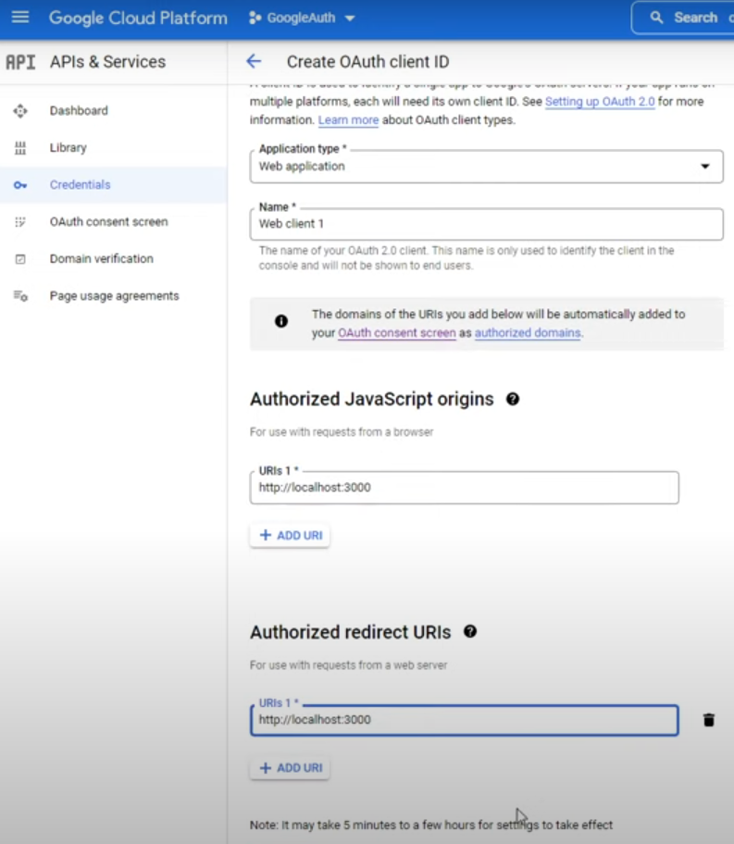Select Domain verification in the sidebar
This screenshot has width=734, height=844.
point(101,259)
